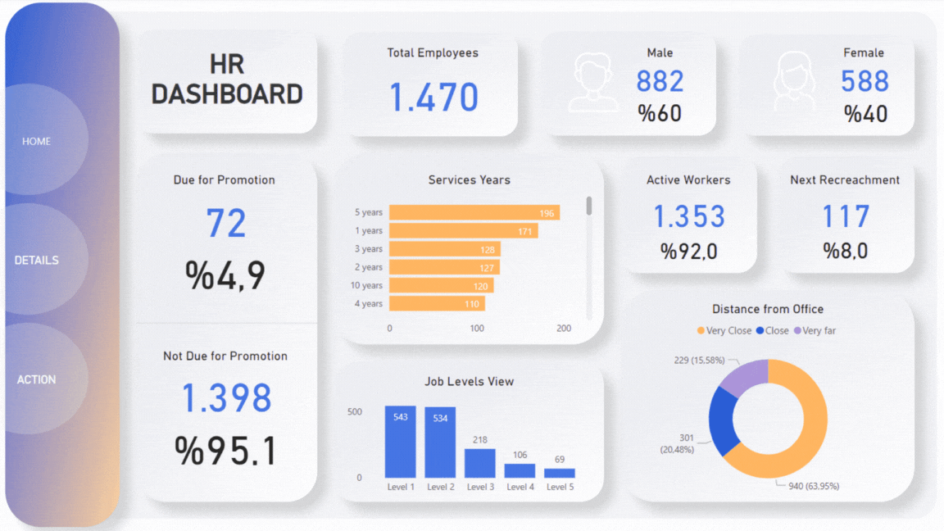Select the '1 years' bar in Services Years
Screen dimensions: 944x531
coord(461,230)
